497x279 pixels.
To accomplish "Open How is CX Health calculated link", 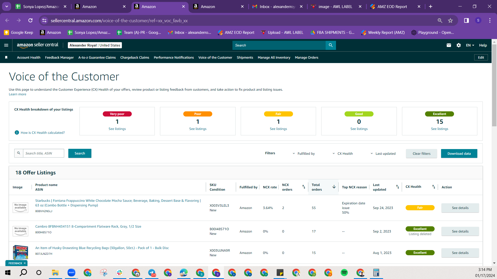I will (x=43, y=133).
